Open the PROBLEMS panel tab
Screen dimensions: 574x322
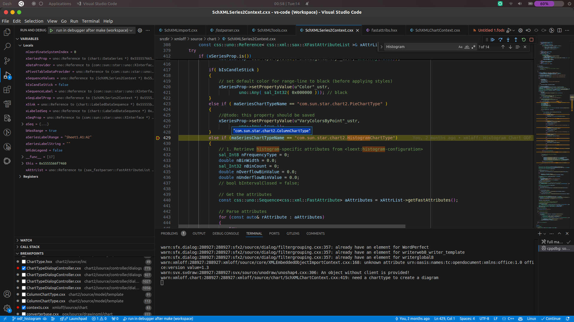tap(169, 233)
